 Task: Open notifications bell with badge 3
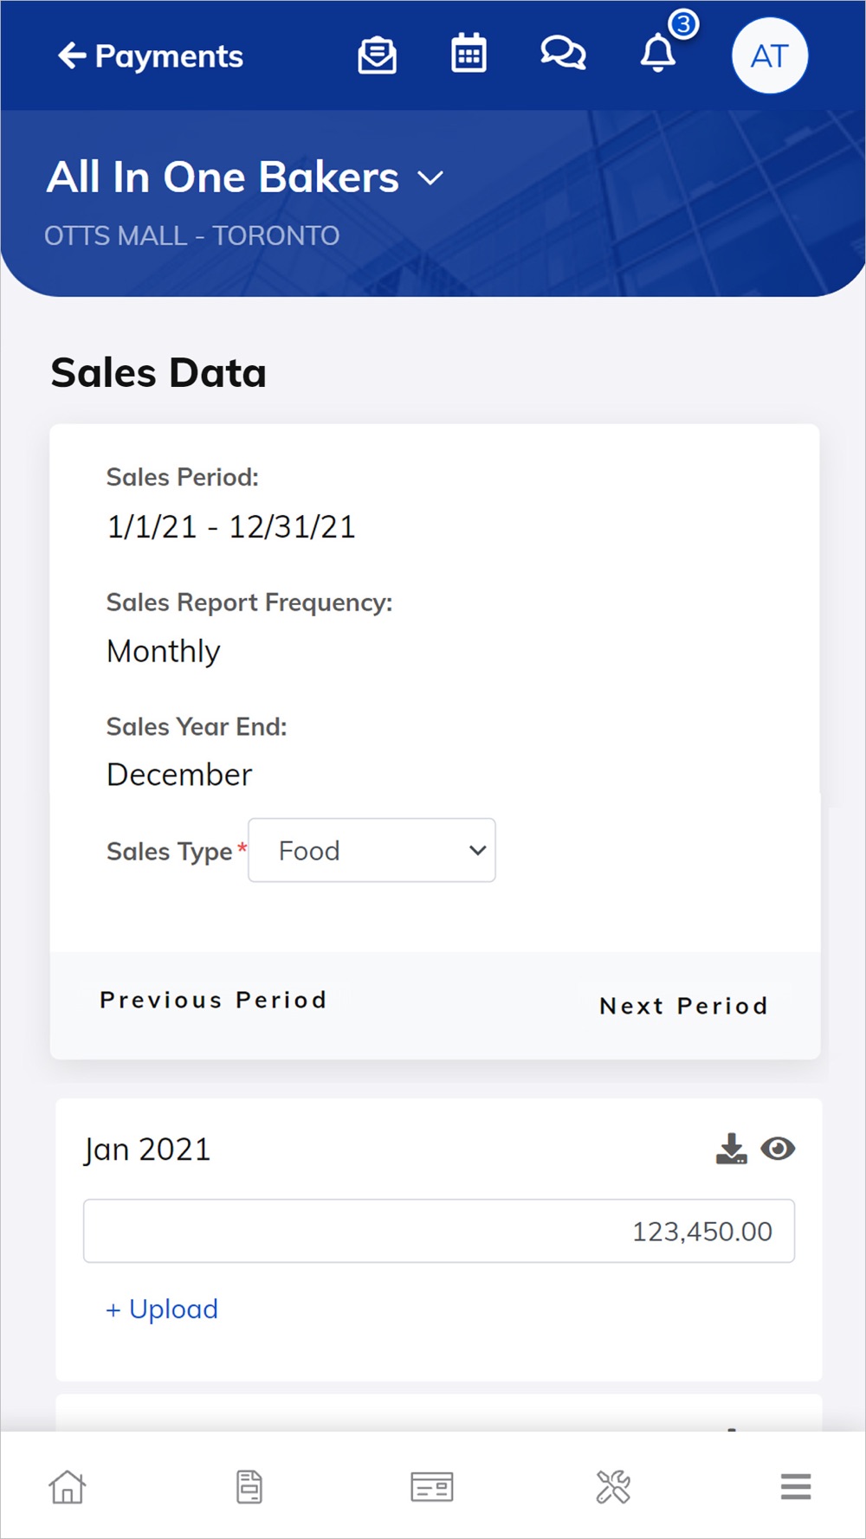[x=658, y=54]
